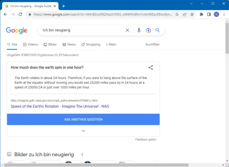Viewport: 229px width, 167px height.
Task: Minimize the Chrome window
Action: [202, 4]
